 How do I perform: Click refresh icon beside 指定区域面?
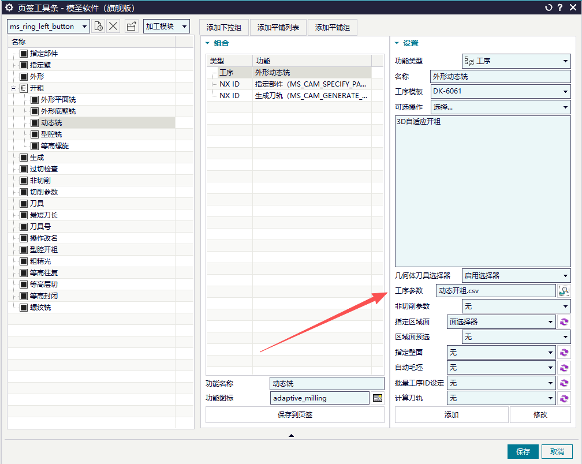pyautogui.click(x=564, y=322)
